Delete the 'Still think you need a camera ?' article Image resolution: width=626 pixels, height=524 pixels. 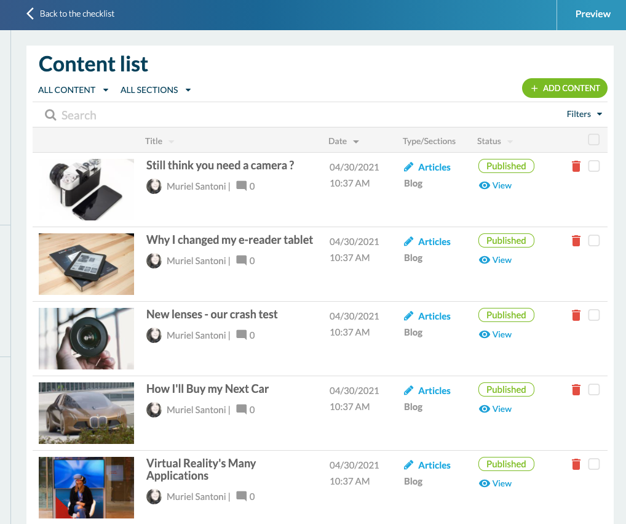tap(576, 166)
